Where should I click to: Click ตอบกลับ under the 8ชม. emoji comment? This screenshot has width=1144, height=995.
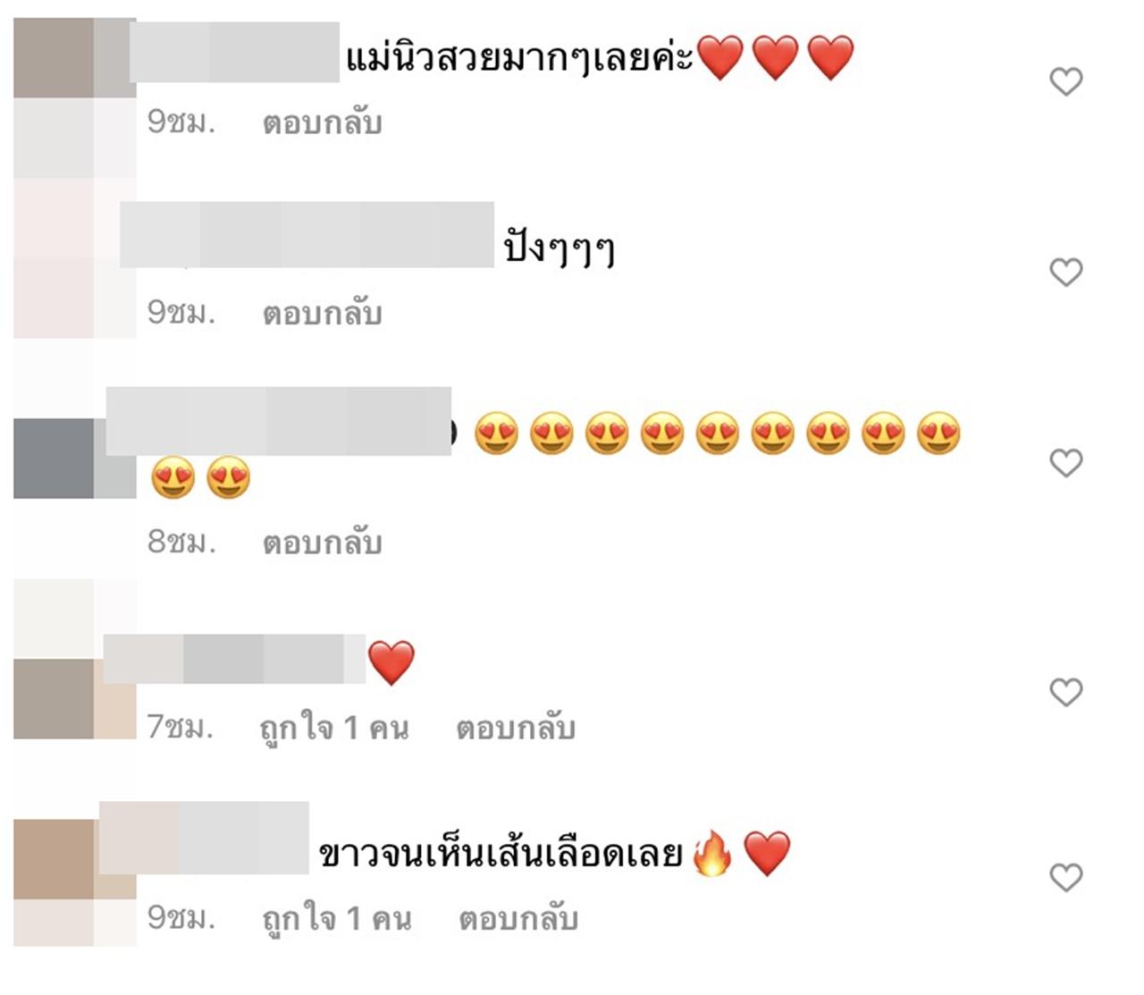pyautogui.click(x=322, y=542)
